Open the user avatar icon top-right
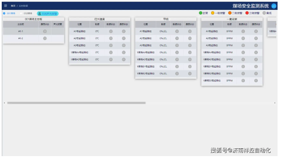This screenshot has width=281, height=160. click(x=274, y=6)
